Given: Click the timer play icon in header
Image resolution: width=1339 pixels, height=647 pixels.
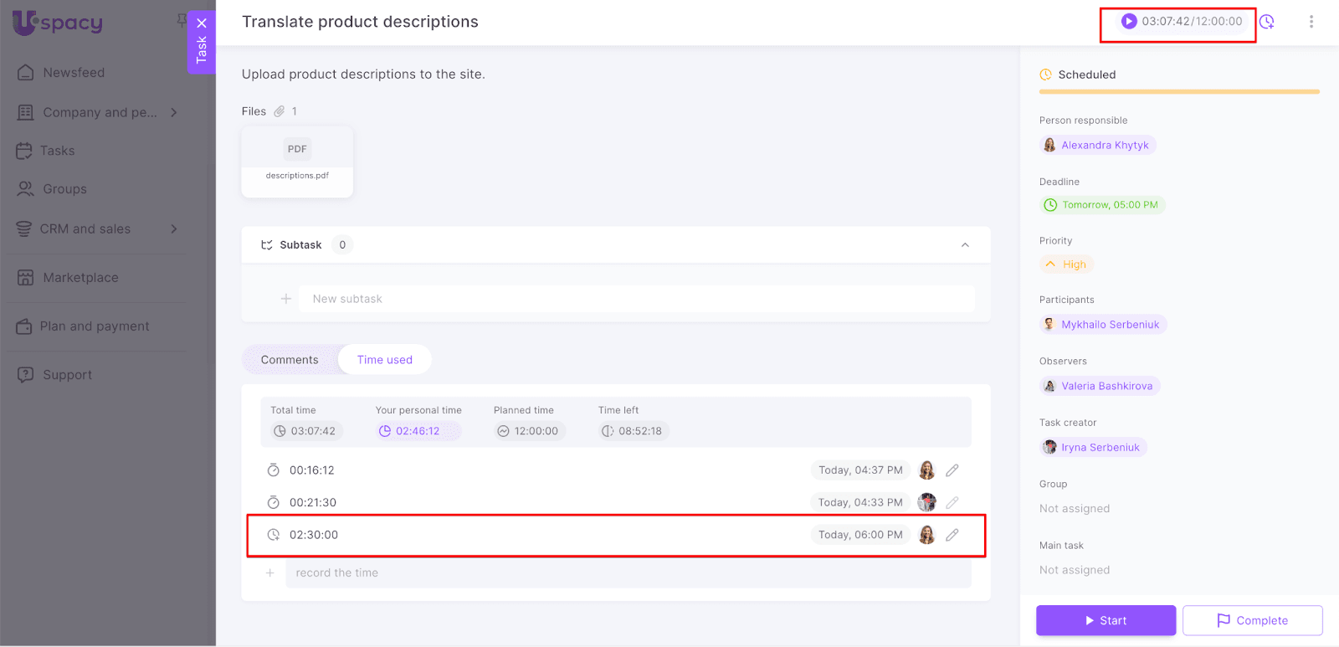Looking at the screenshot, I should click(1129, 22).
